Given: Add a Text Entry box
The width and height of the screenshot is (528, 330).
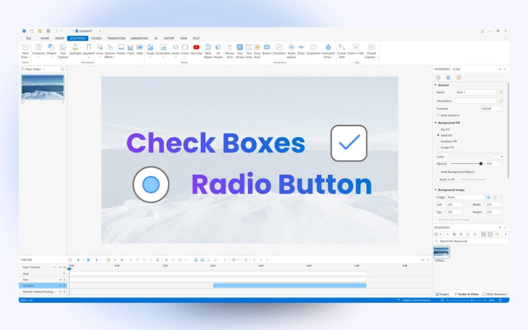Looking at the screenshot, I should point(249,51).
